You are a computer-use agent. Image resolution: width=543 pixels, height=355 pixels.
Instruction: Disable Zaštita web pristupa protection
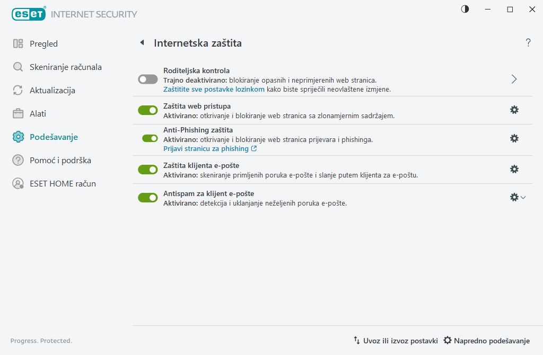click(x=147, y=110)
